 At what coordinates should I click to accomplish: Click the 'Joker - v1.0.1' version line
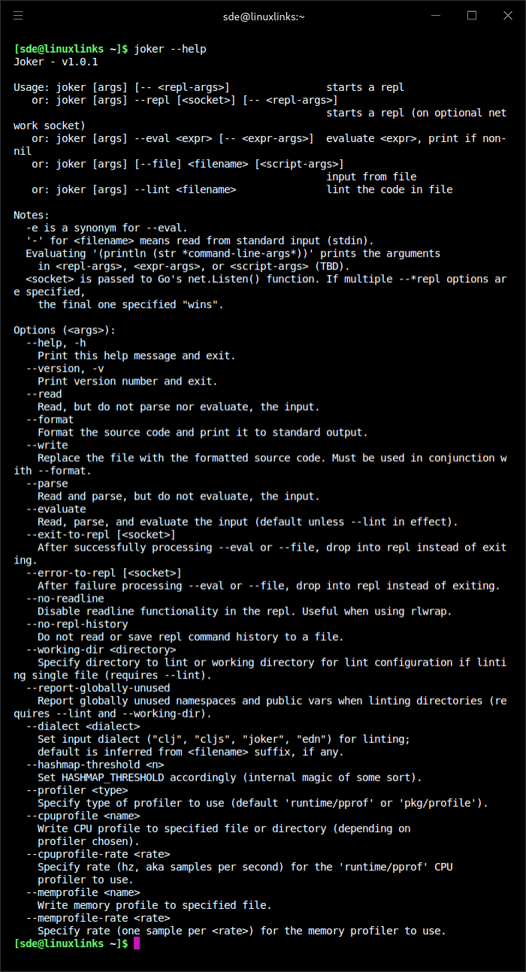coord(56,62)
